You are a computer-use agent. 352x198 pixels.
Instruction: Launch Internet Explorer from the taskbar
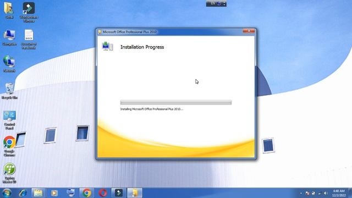coord(23,193)
